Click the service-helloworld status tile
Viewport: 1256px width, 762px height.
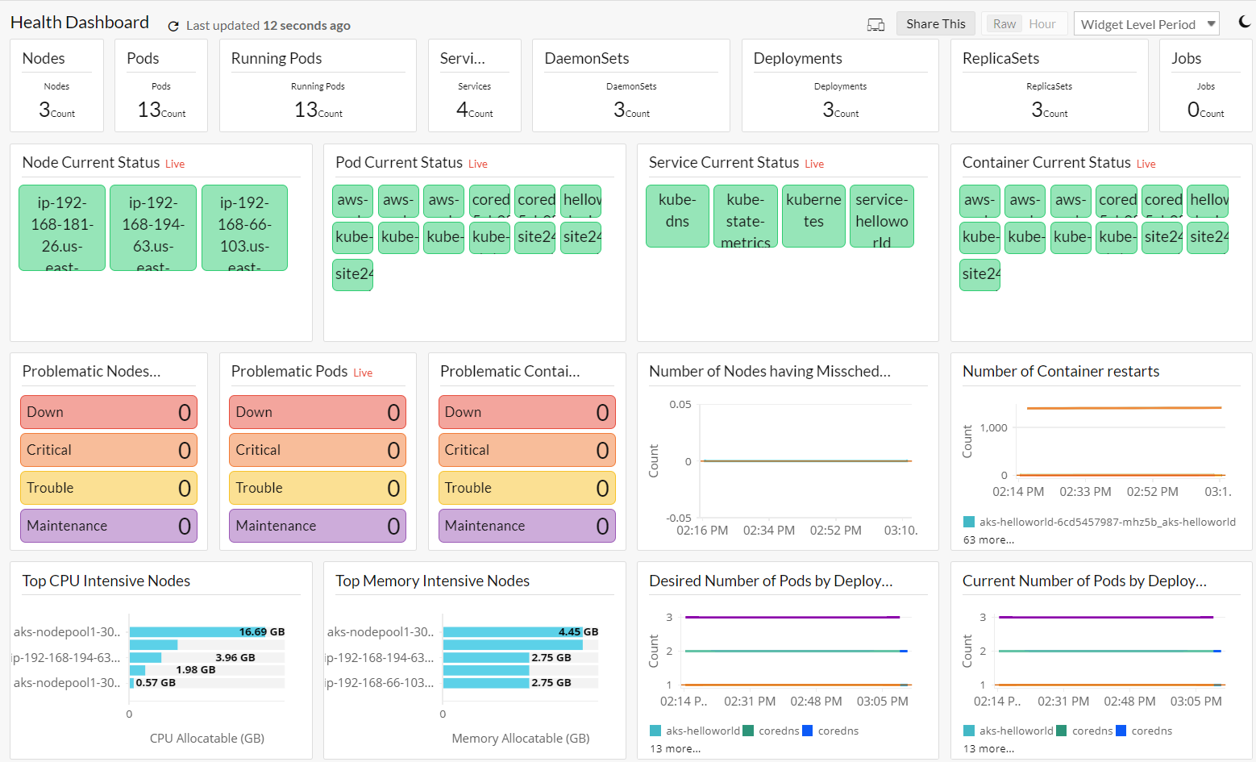click(x=881, y=215)
